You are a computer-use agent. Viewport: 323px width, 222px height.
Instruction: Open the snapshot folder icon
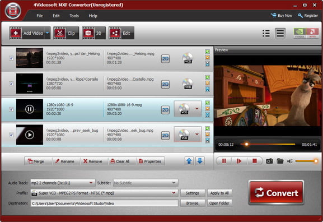click(x=280, y=161)
